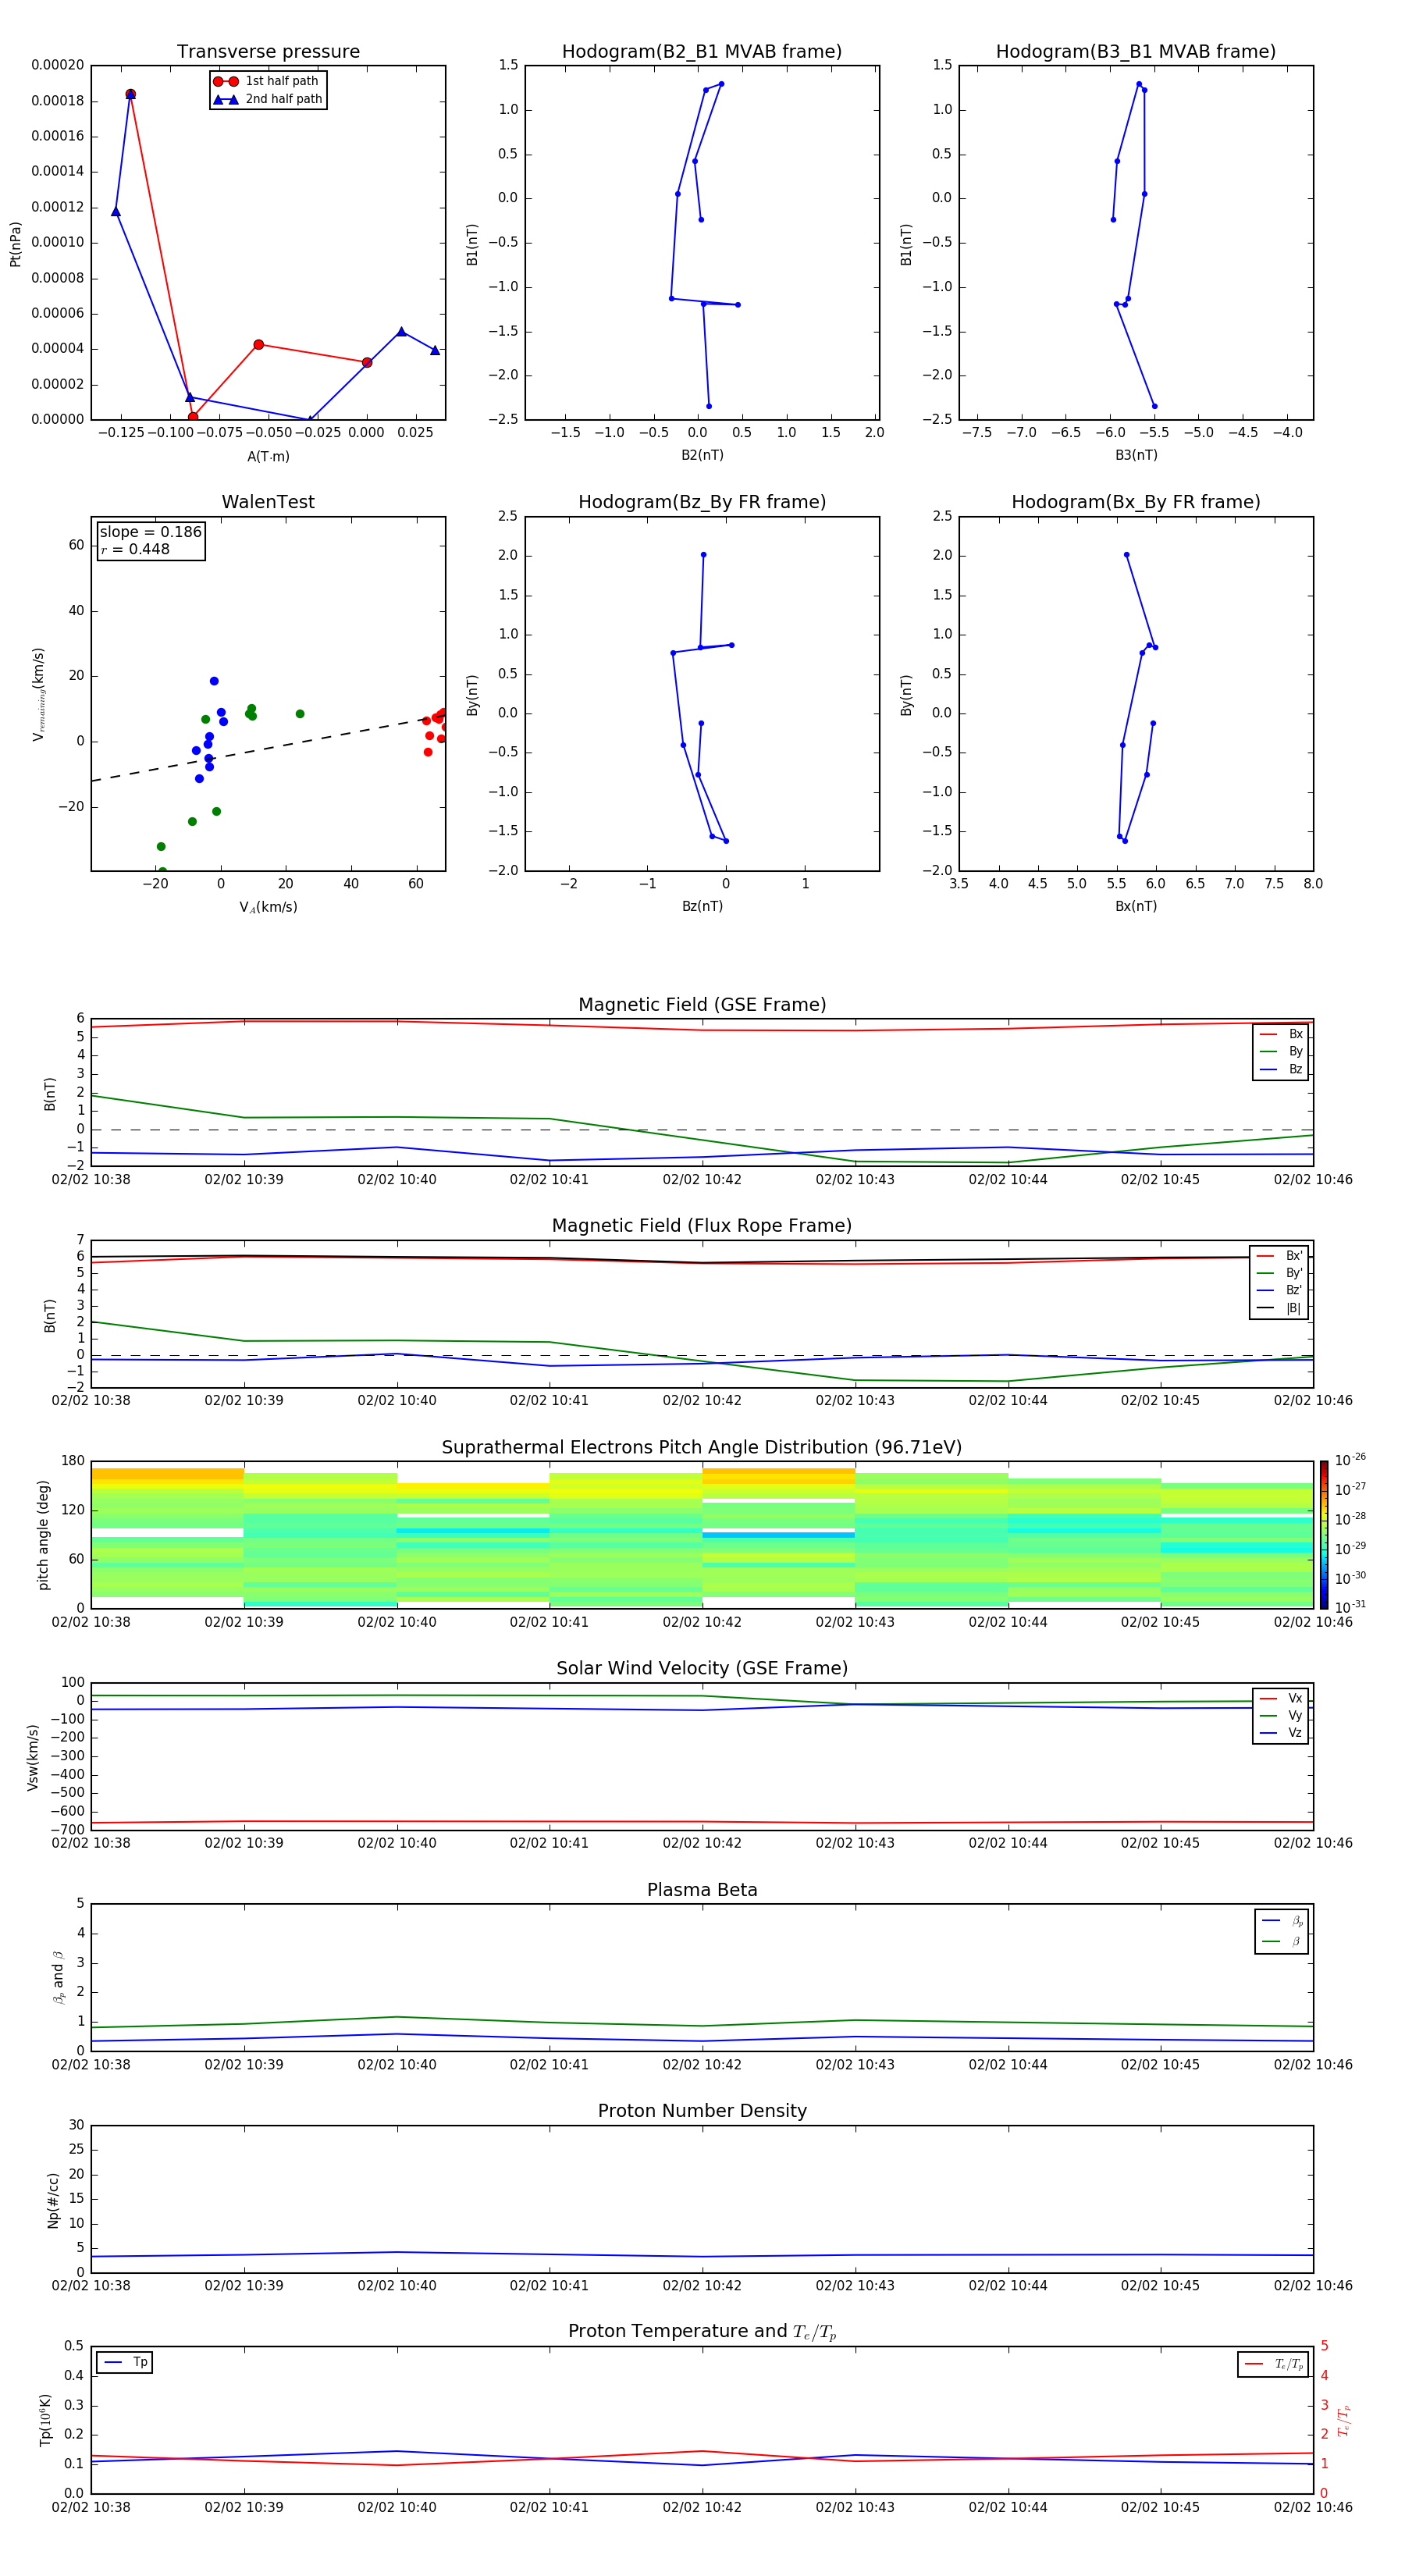Click the "Plasma Beta" panel title
The width and height of the screenshot is (1405, 2576).
[702, 1891]
